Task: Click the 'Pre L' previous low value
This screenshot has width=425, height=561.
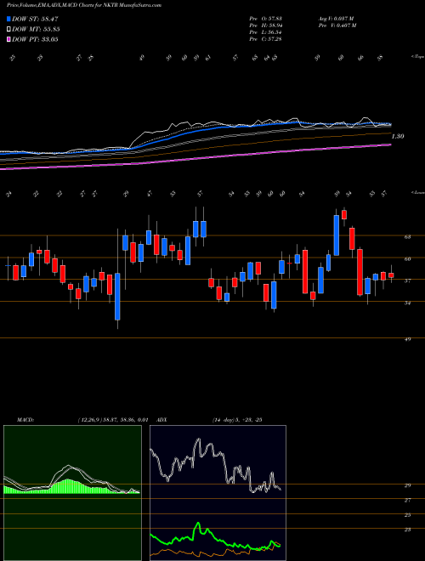Action: pos(266,32)
